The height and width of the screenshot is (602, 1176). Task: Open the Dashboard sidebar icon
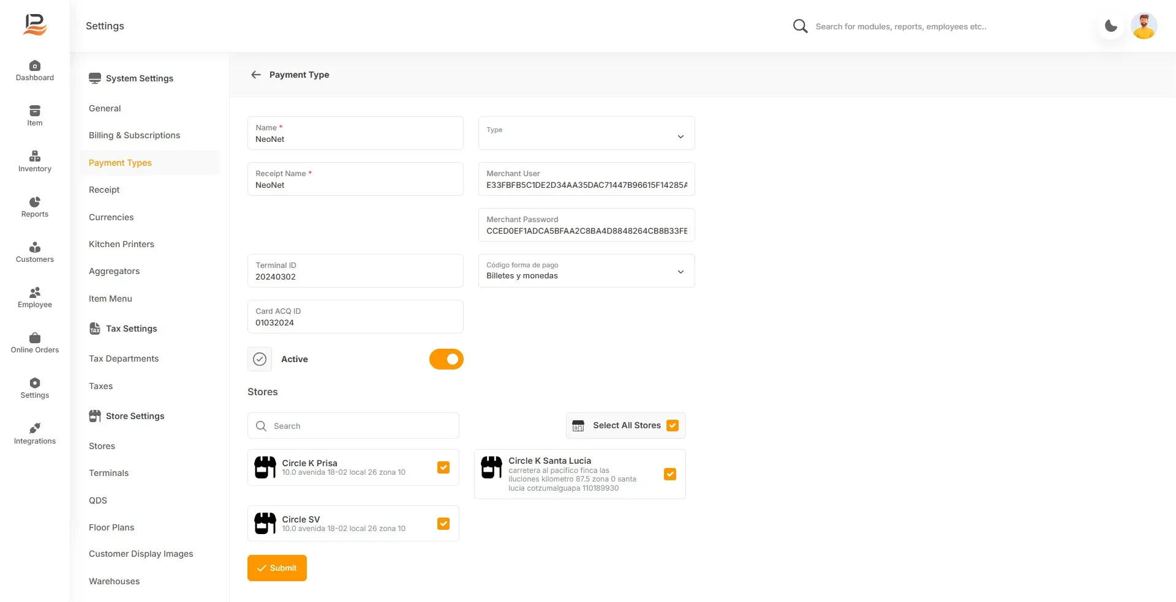pyautogui.click(x=35, y=66)
